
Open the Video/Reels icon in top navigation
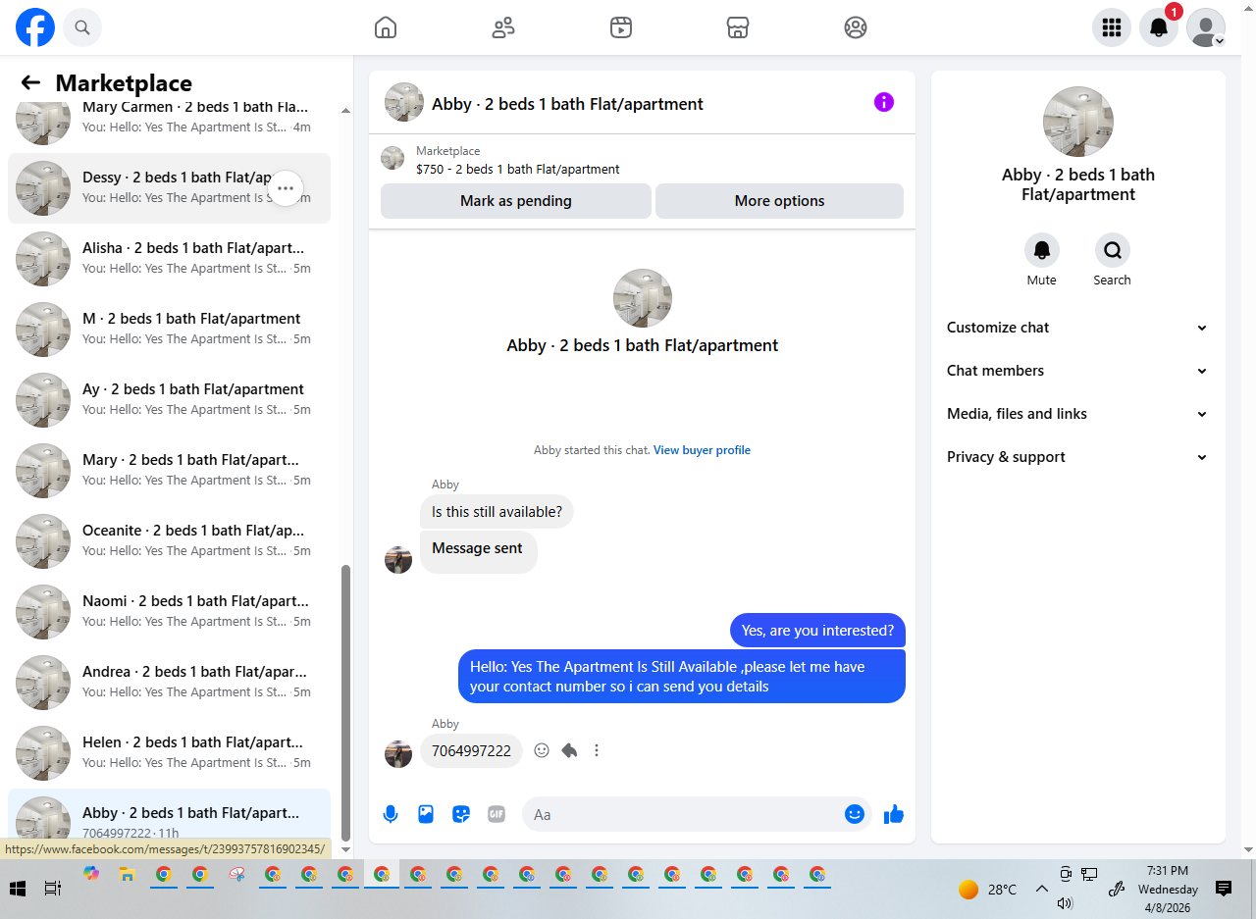(x=620, y=27)
